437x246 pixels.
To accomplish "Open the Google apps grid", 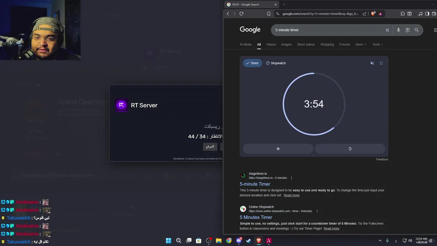I will tap(435, 30).
